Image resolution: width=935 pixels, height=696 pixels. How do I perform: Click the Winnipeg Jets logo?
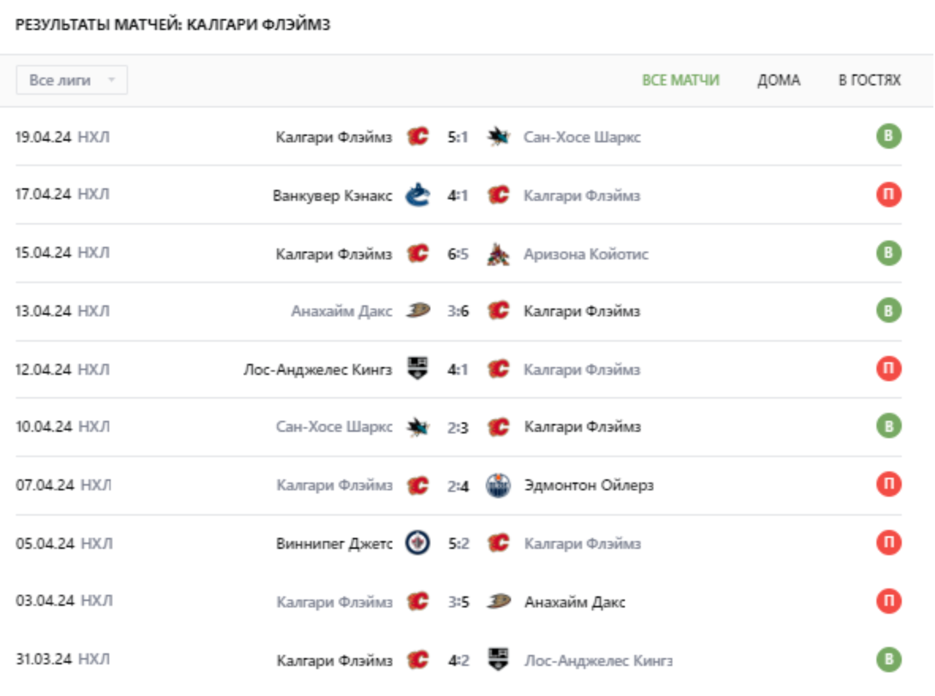pos(418,543)
